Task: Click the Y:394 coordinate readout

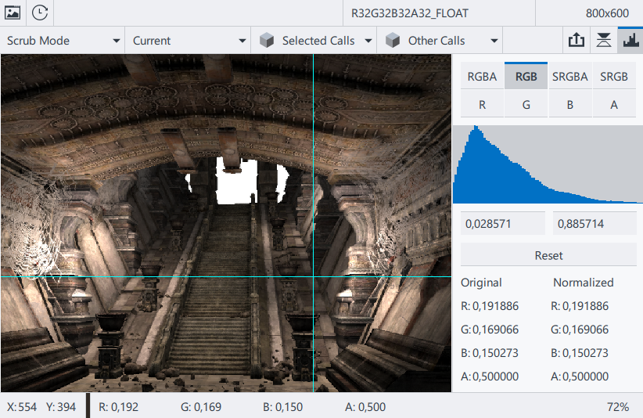Action: 61,407
